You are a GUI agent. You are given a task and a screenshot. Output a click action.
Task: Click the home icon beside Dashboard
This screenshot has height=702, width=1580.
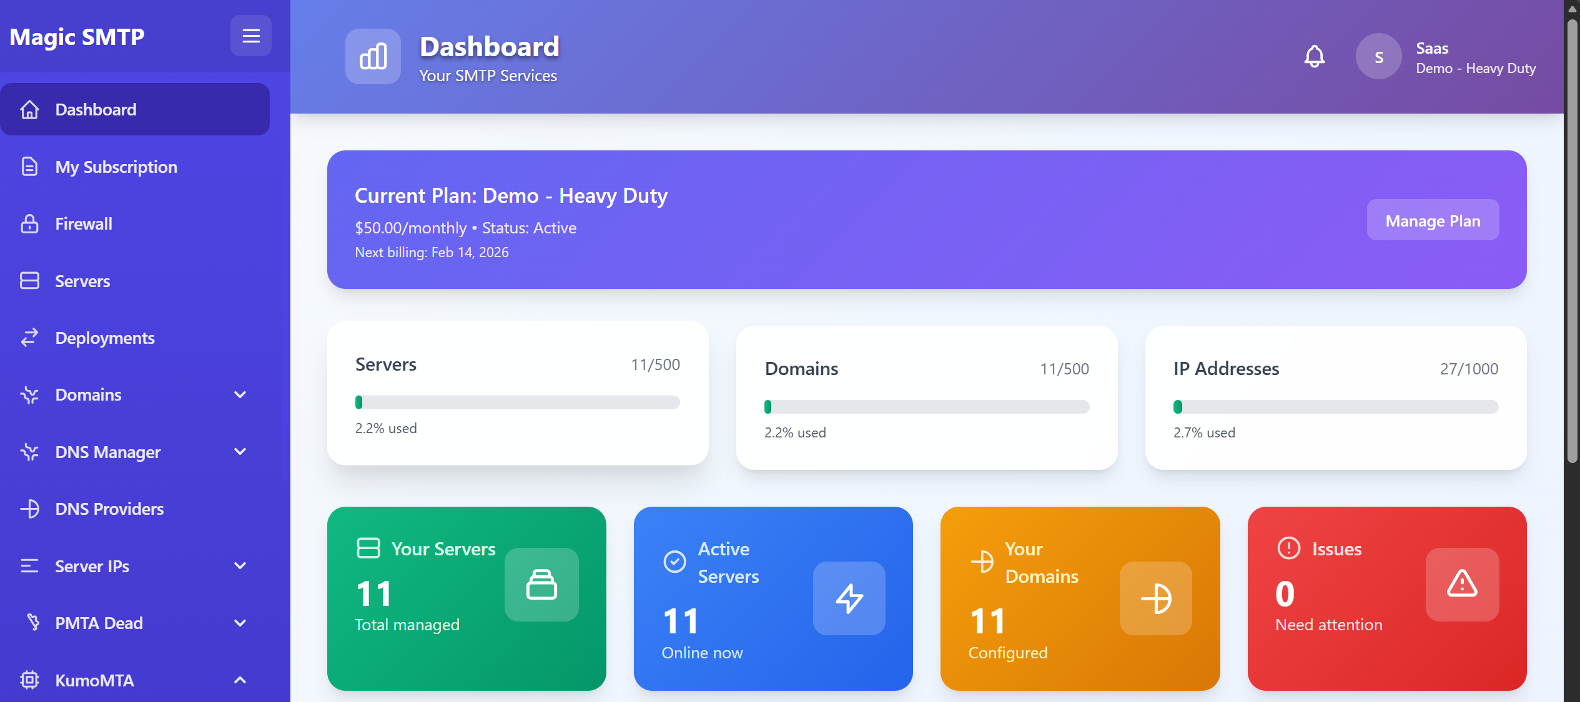(x=29, y=110)
